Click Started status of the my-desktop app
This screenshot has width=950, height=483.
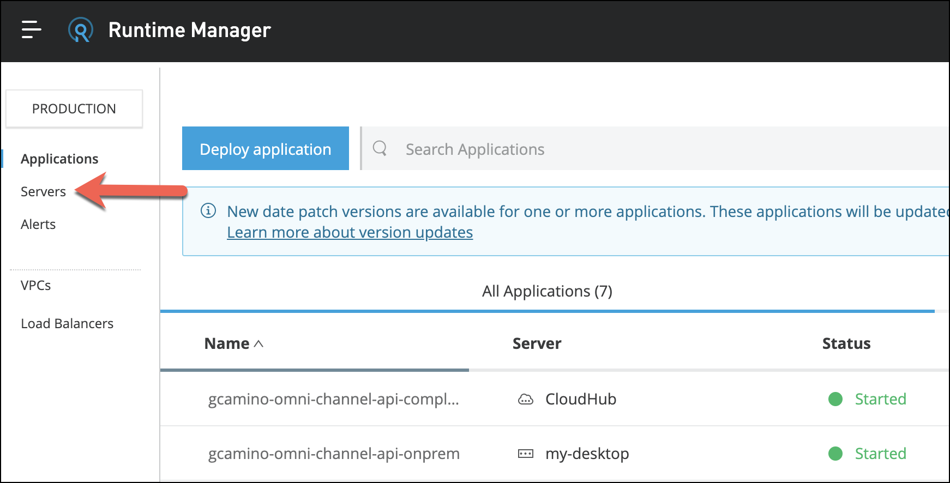[x=880, y=454]
